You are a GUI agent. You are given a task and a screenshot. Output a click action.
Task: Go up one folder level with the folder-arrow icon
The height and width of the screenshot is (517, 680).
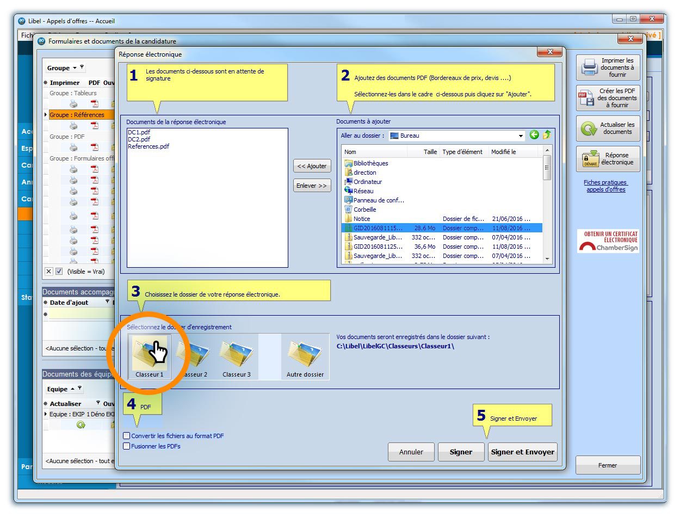pyautogui.click(x=546, y=135)
